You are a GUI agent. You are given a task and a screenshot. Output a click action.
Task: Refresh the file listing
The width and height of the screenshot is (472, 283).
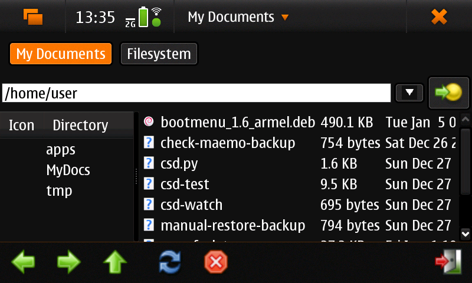(x=170, y=262)
